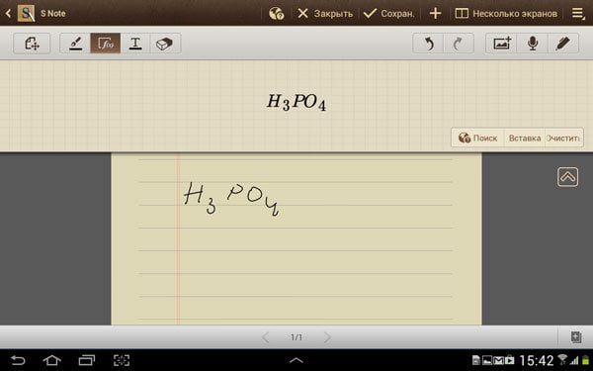Go back using the S Note back arrow
This screenshot has height=371, width=593.
click(8, 14)
